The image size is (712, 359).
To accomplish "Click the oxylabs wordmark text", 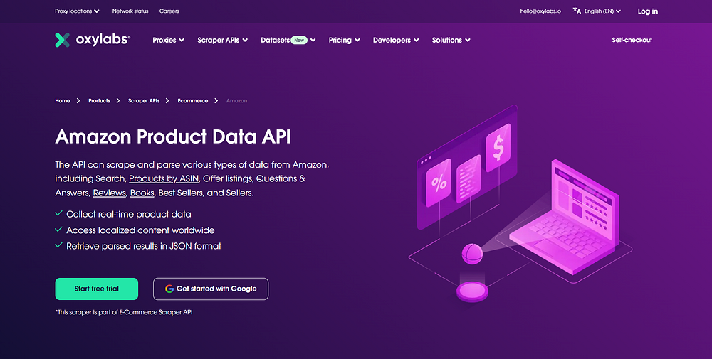I will tap(103, 39).
